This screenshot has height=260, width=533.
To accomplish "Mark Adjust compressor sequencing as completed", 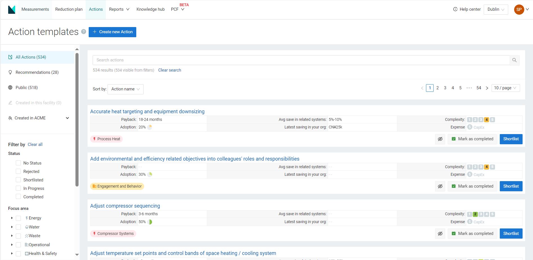I will pyautogui.click(x=472, y=234).
